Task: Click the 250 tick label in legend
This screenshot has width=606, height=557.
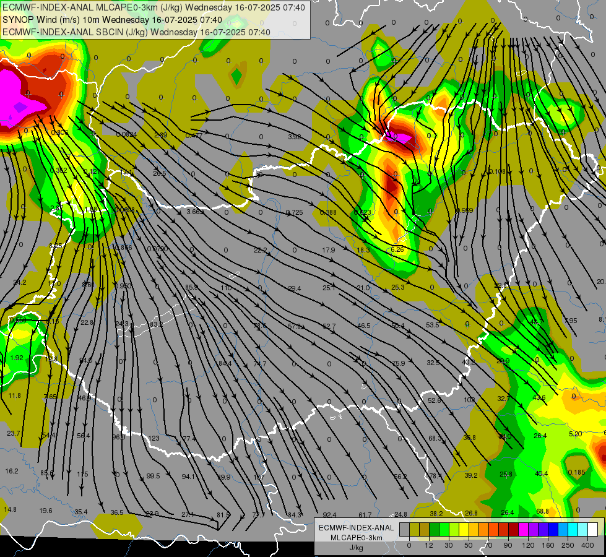Action: tap(568, 545)
